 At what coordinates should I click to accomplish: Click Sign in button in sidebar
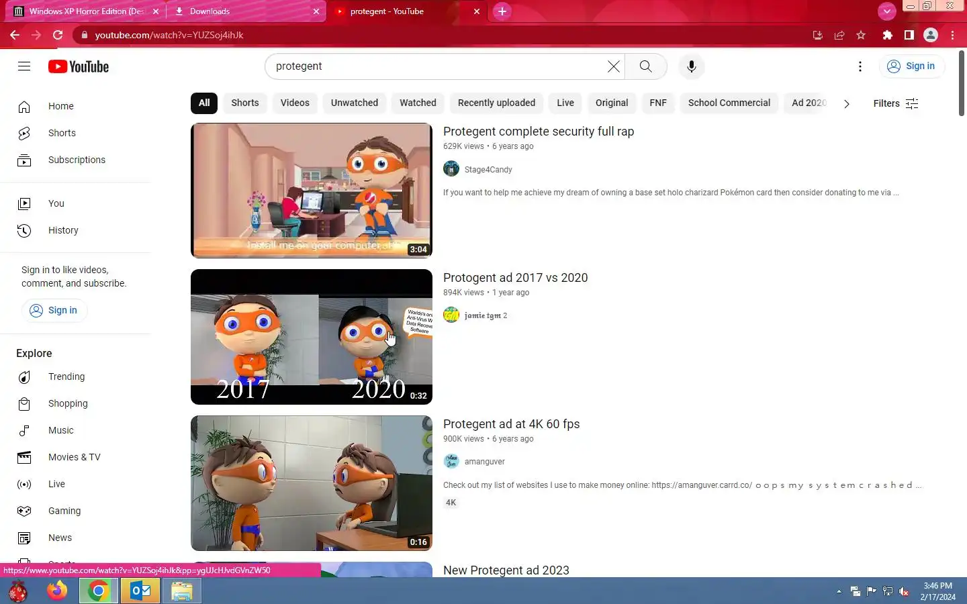coord(54,310)
